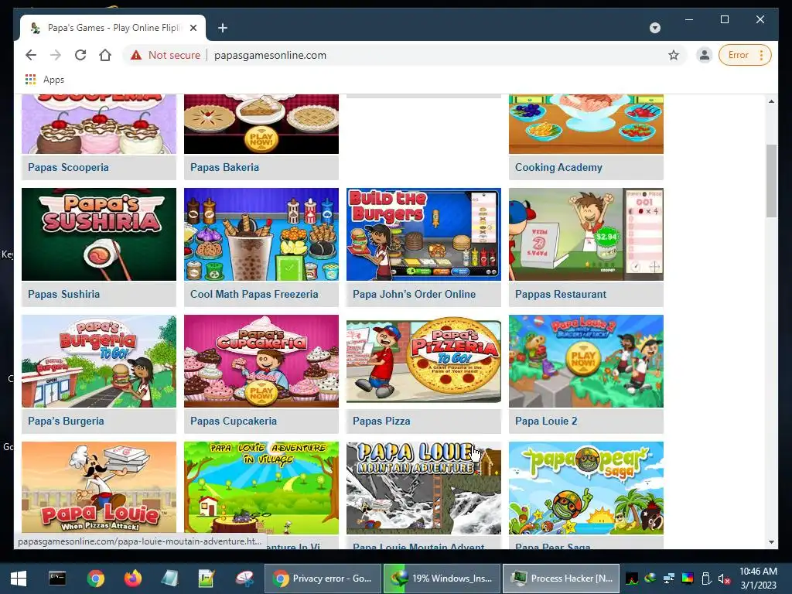Select the Papa Pear Saga thumbnail
Screen dimensions: 792x594
point(586,488)
